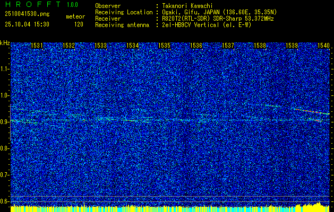Click the 1534 time marker
Viewport: 334px width, 212px height.
click(x=133, y=45)
